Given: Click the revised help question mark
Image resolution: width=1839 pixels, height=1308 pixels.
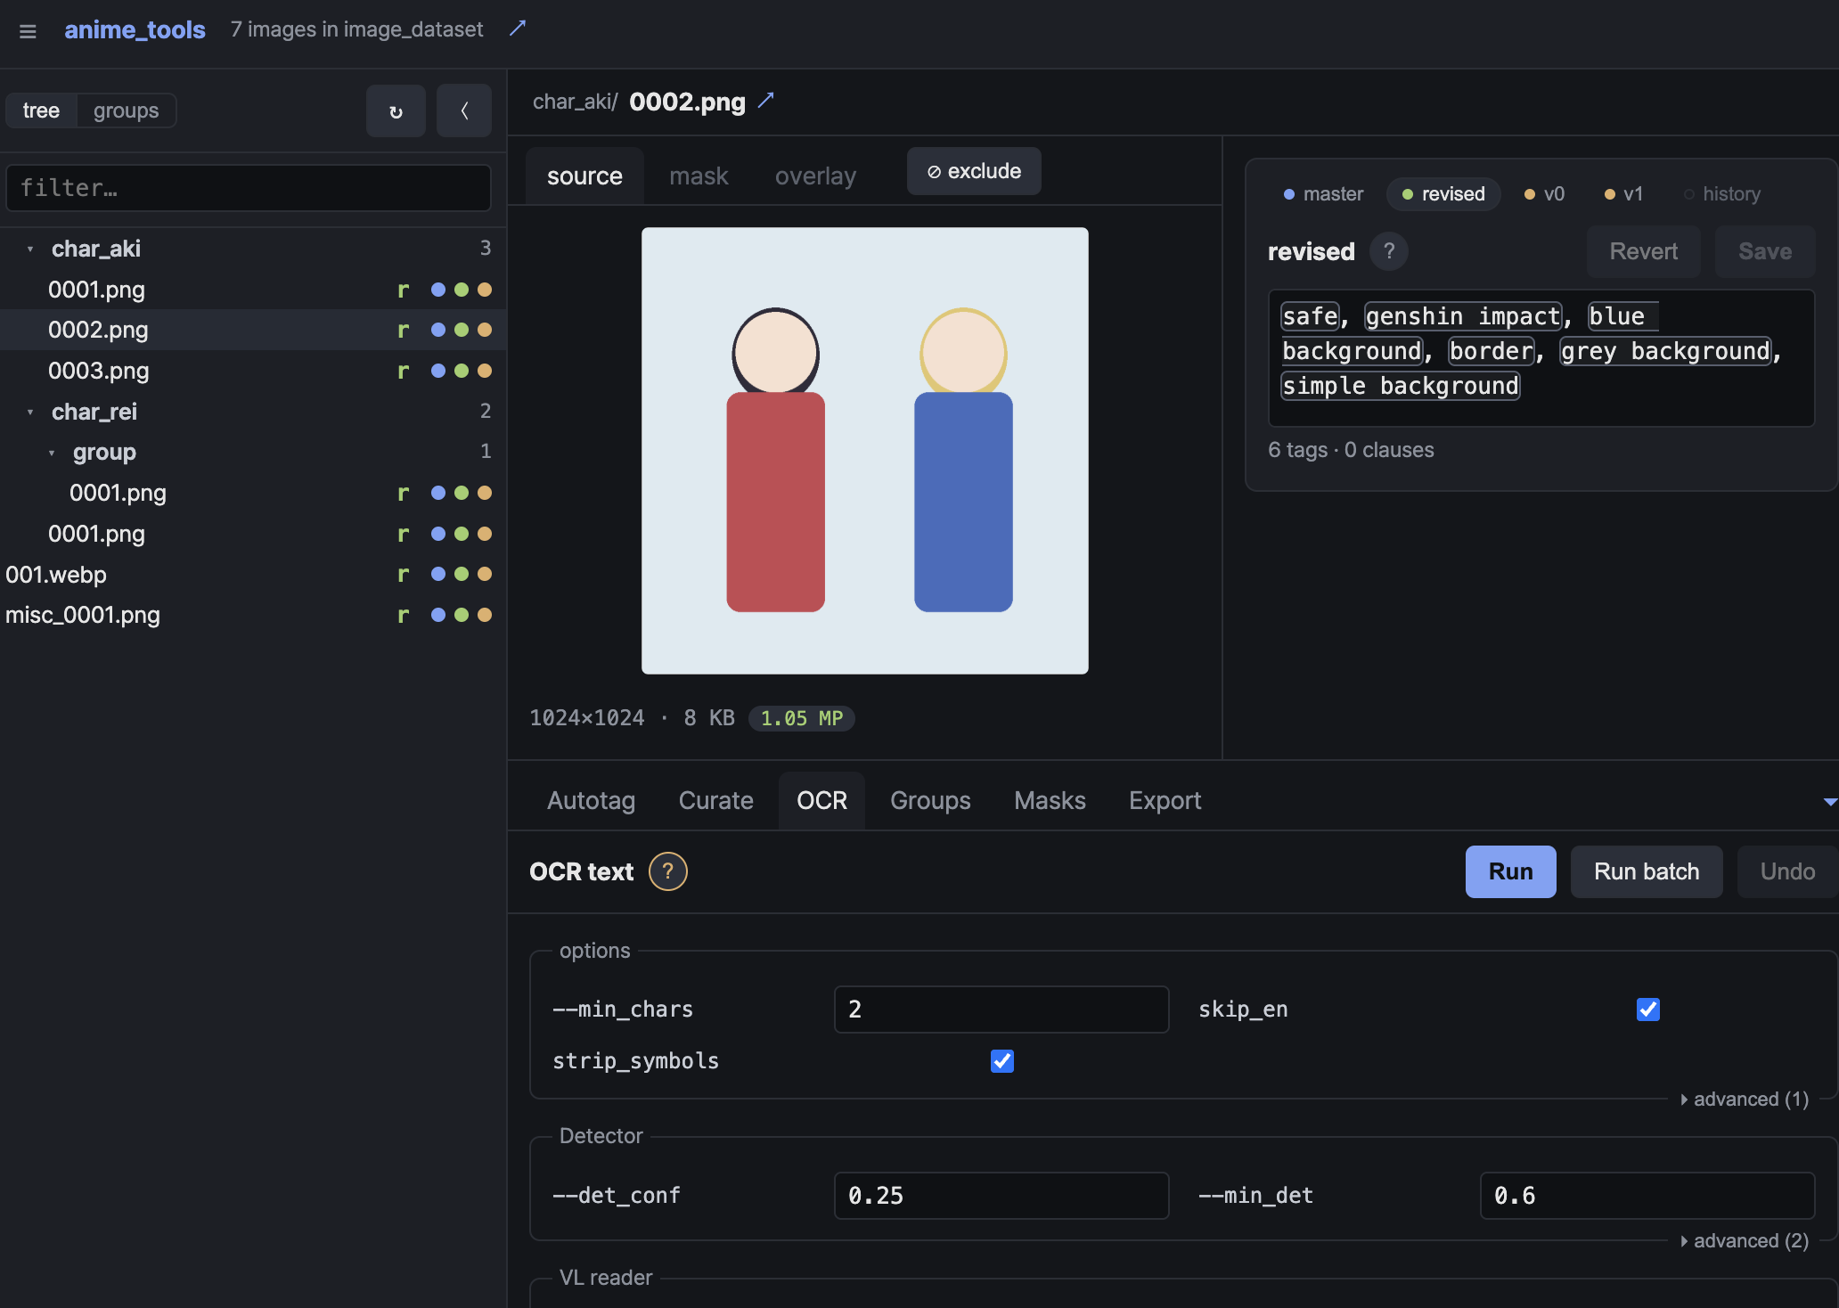Looking at the screenshot, I should point(1389,251).
